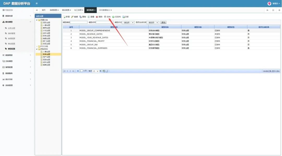Click the 迁移 (migrate) toolbar icon
The image size is (282, 156).
[x=123, y=17]
